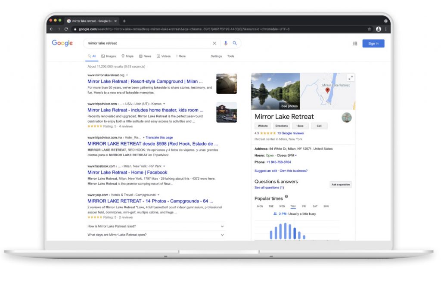Image resolution: width=441 pixels, height=285 pixels.
Task: Open the Google apps grid icon
Action: [x=355, y=43]
